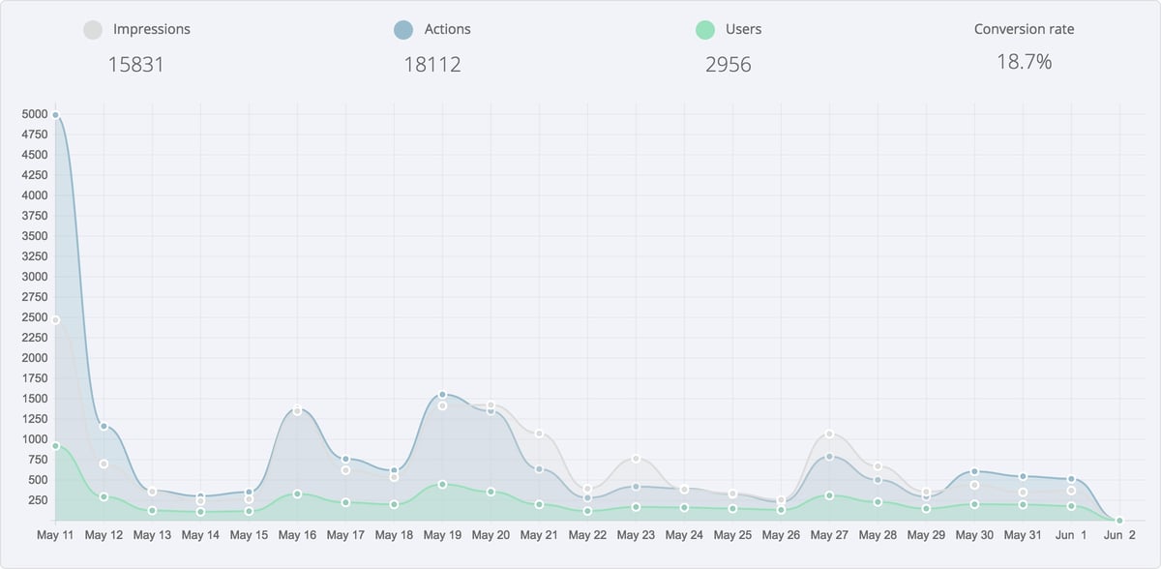Click the 2500 y-axis tick label

33,317
